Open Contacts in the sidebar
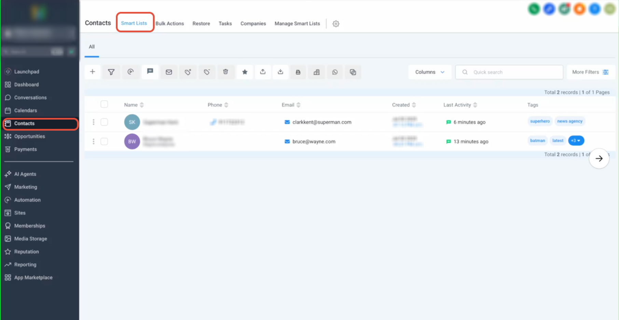Screen dimensions: 619x320 pyautogui.click(x=40, y=123)
